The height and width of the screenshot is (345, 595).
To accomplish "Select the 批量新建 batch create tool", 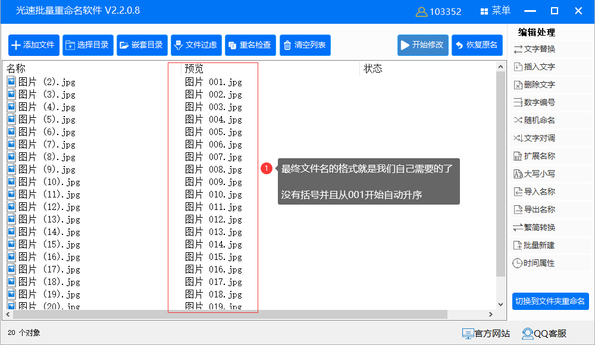I will 534,245.
